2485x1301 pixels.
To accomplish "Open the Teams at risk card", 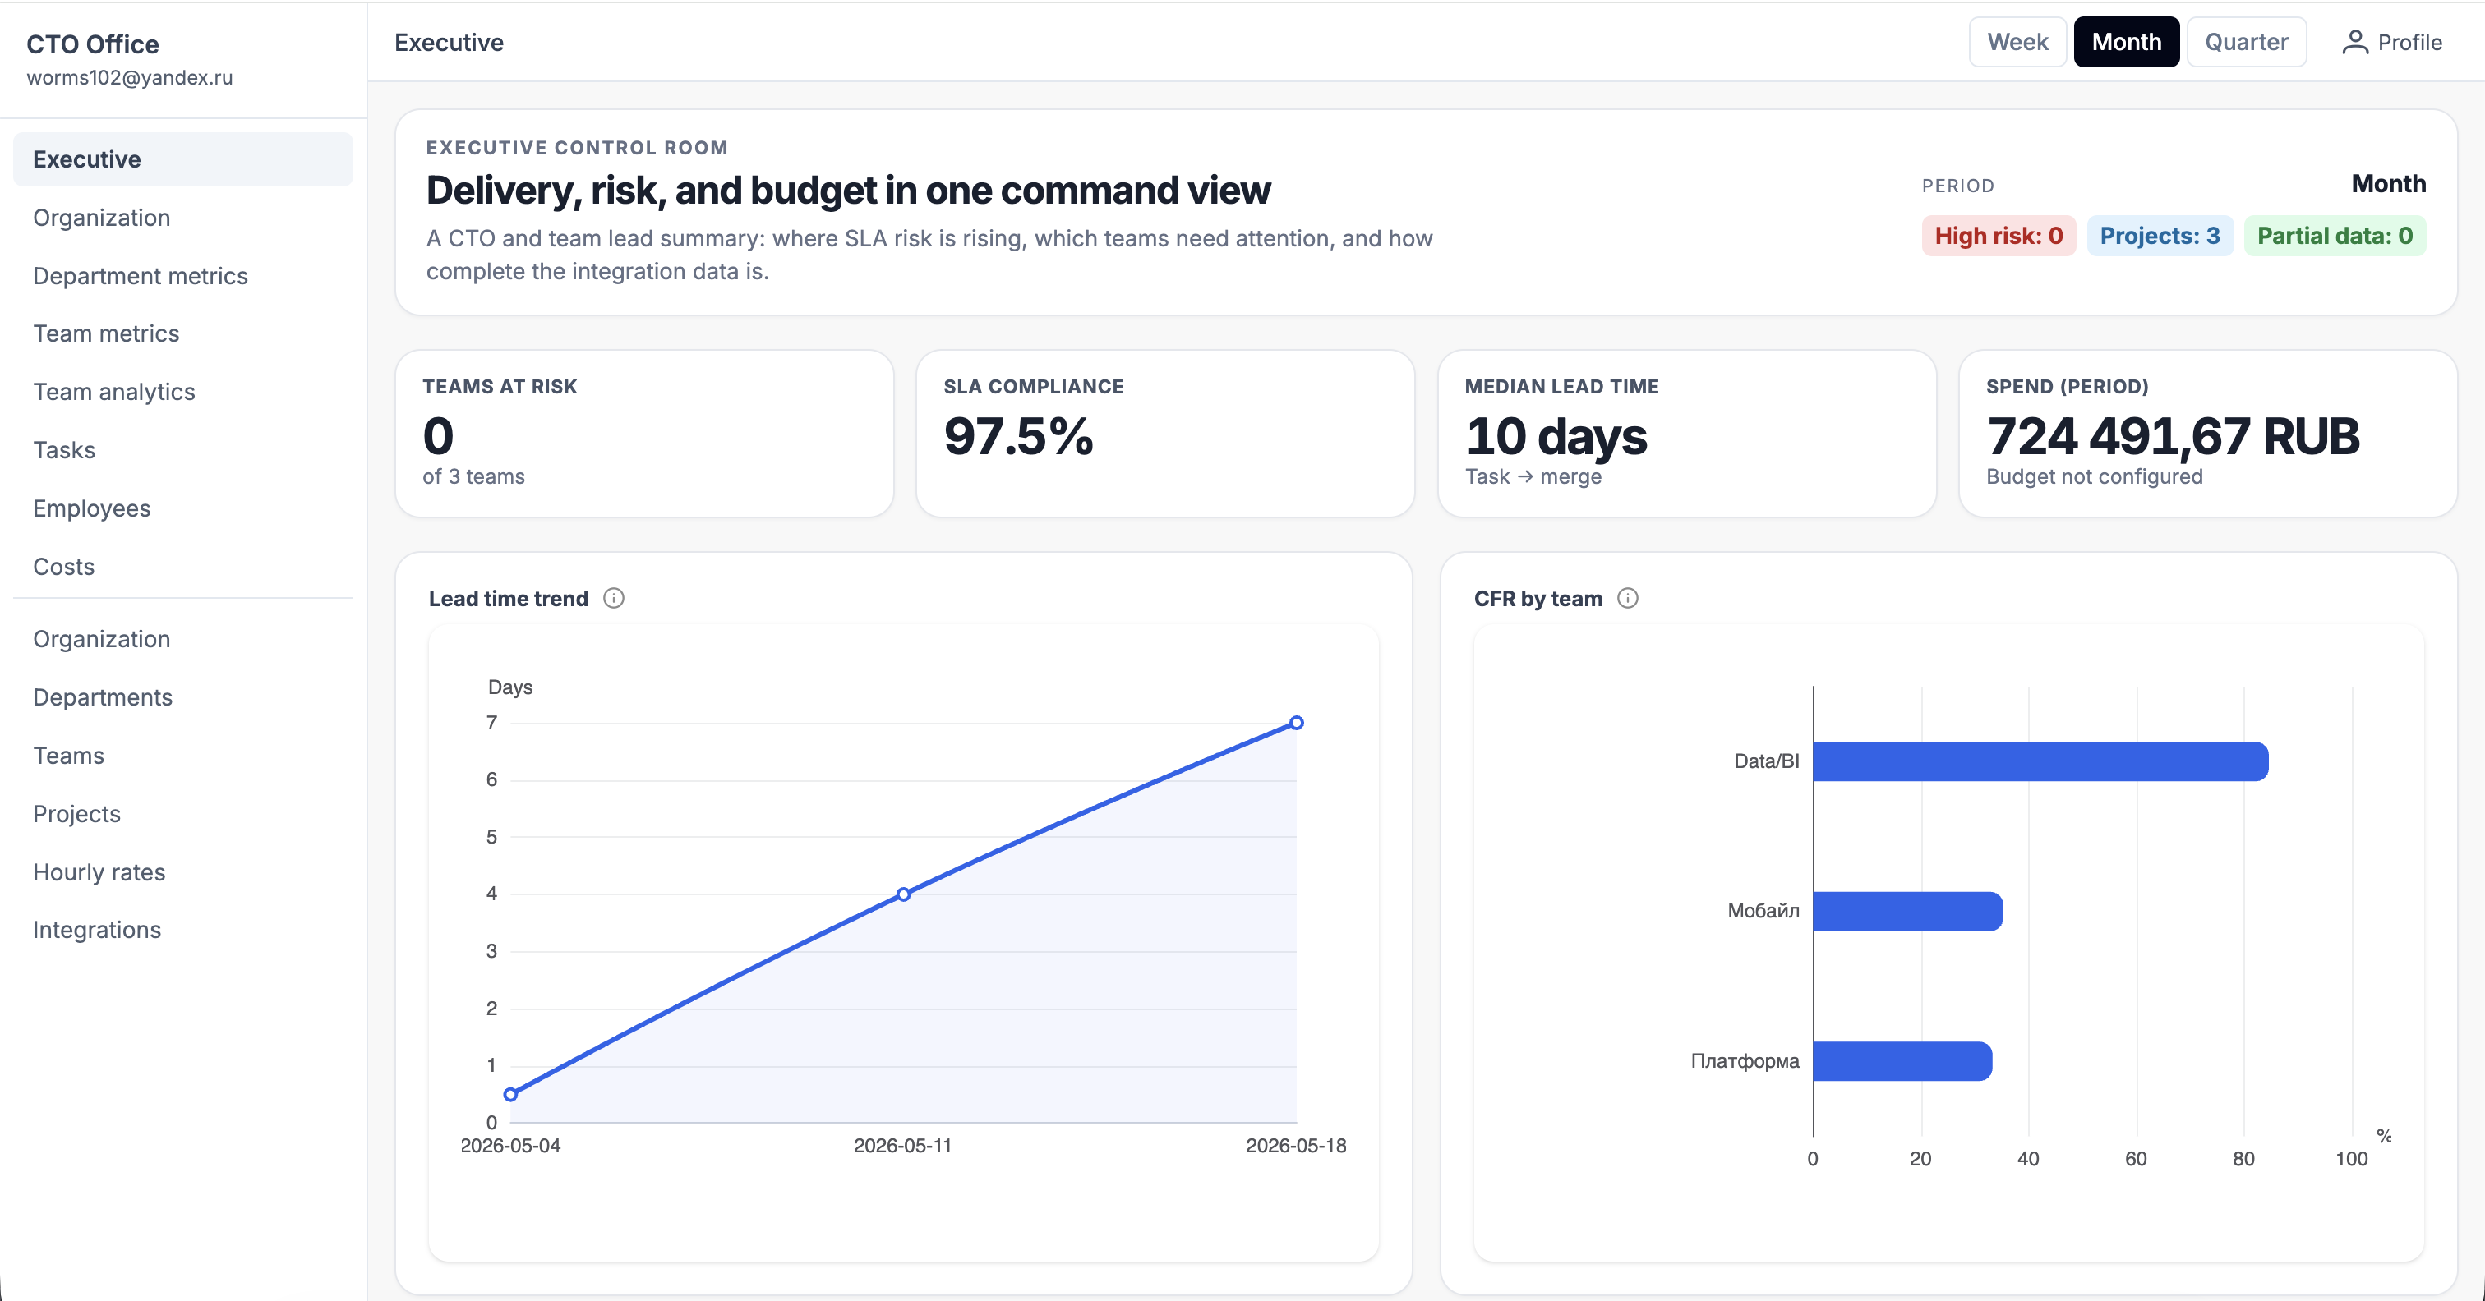I will (644, 434).
